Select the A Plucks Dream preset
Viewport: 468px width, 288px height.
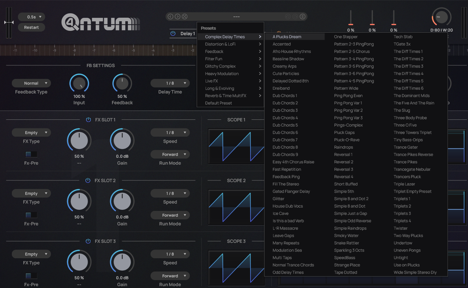tap(295, 37)
